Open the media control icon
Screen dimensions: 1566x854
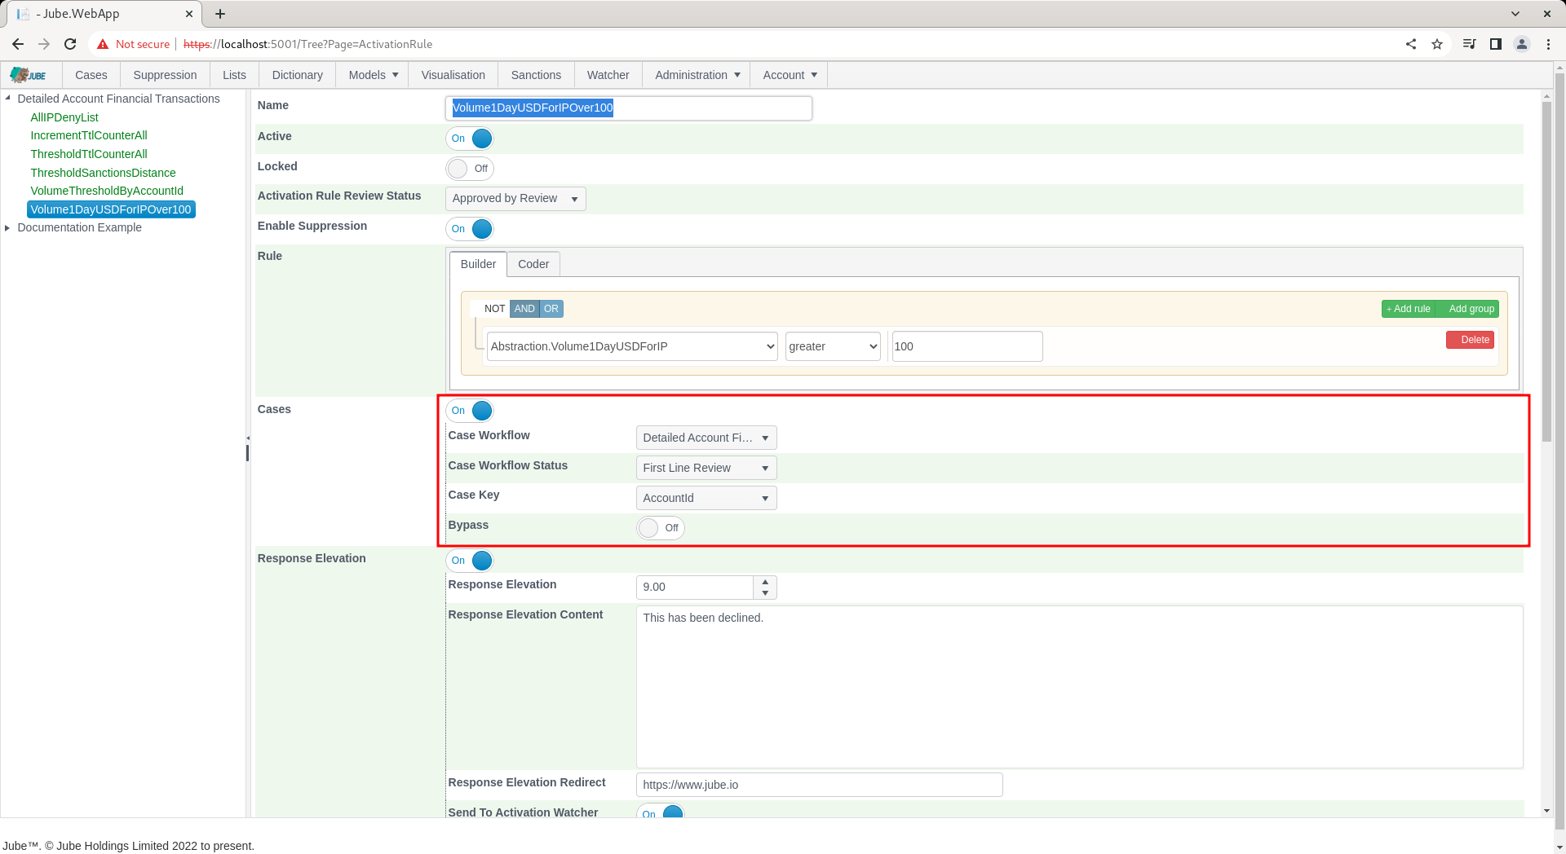click(1469, 44)
